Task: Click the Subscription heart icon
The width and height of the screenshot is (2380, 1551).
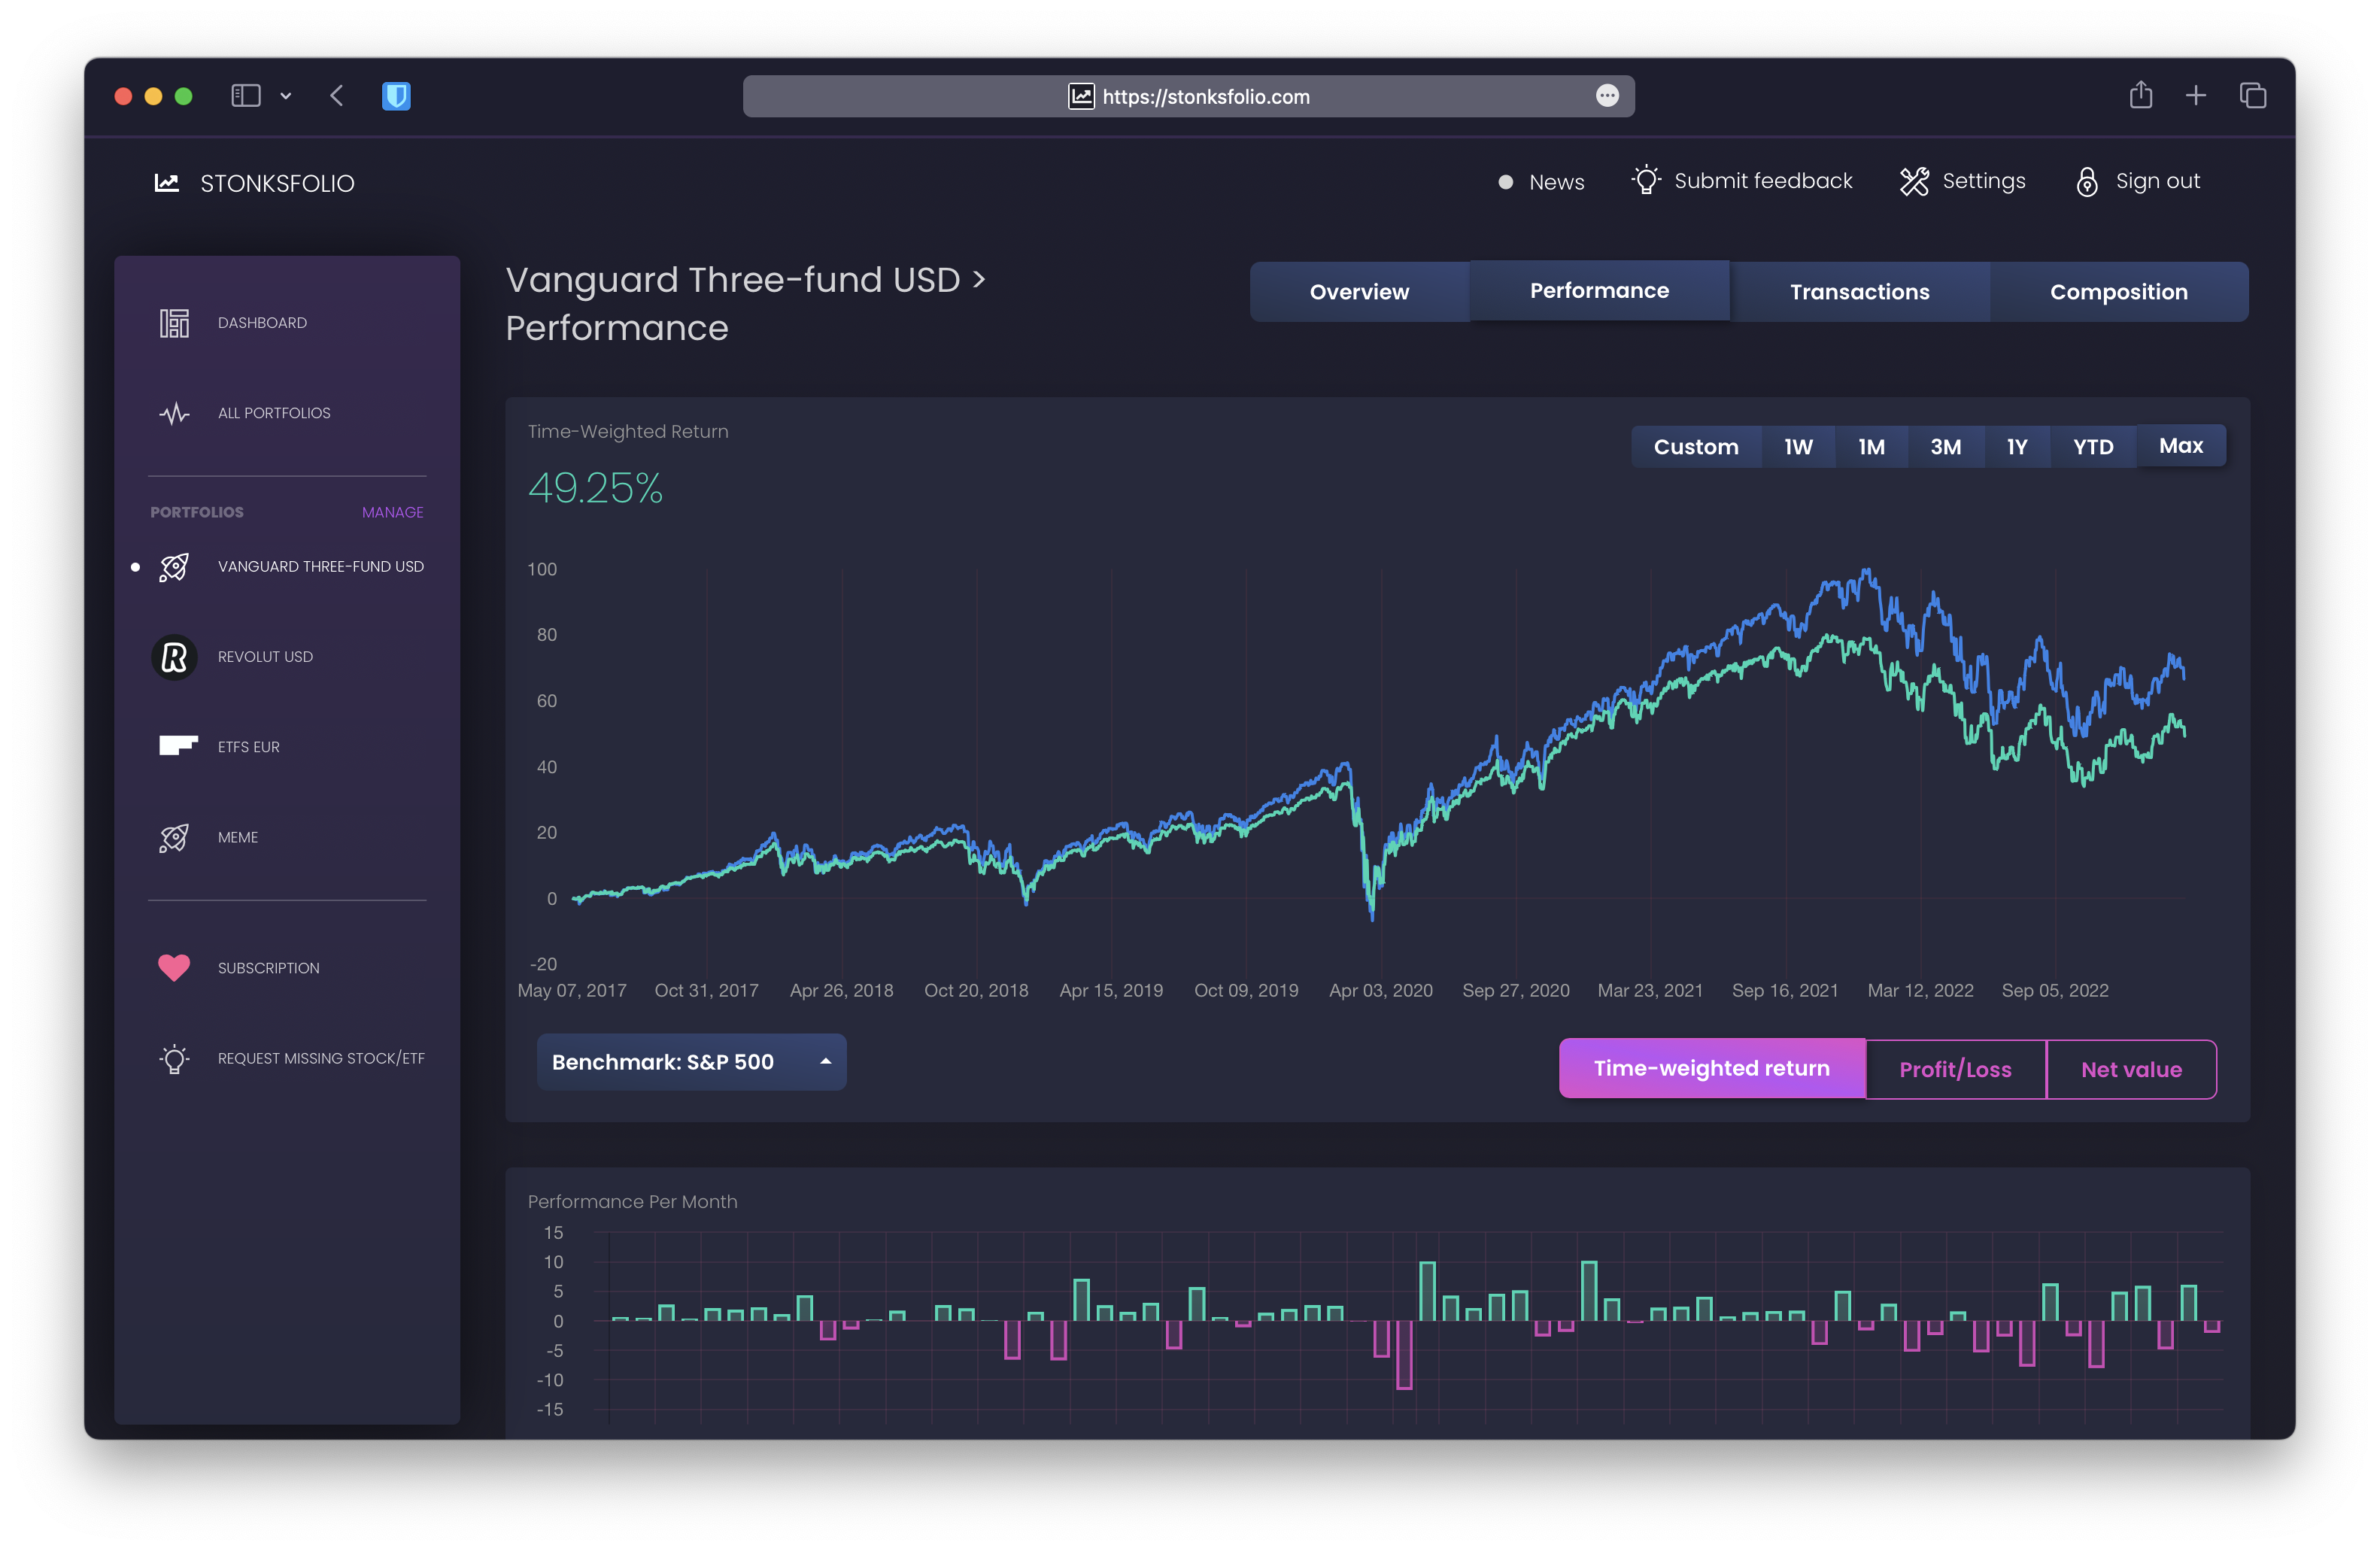Action: click(x=174, y=967)
